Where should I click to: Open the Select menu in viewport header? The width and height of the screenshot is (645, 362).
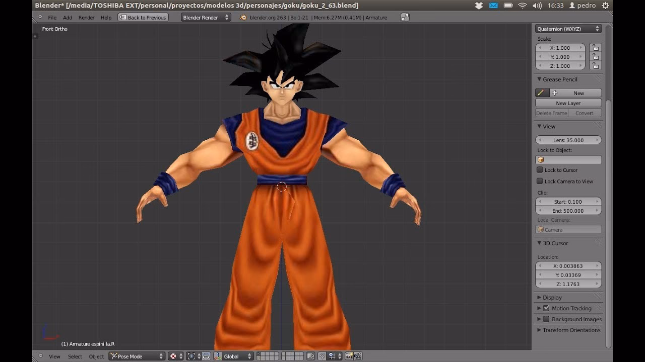(75, 356)
